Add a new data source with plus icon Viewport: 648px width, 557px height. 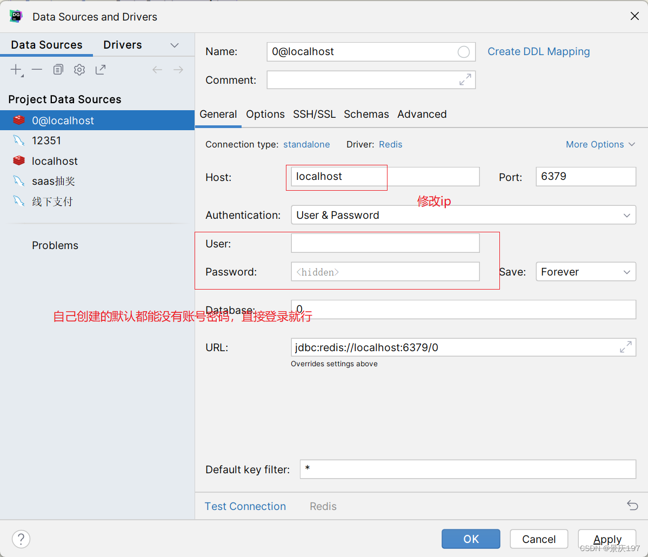pos(17,70)
